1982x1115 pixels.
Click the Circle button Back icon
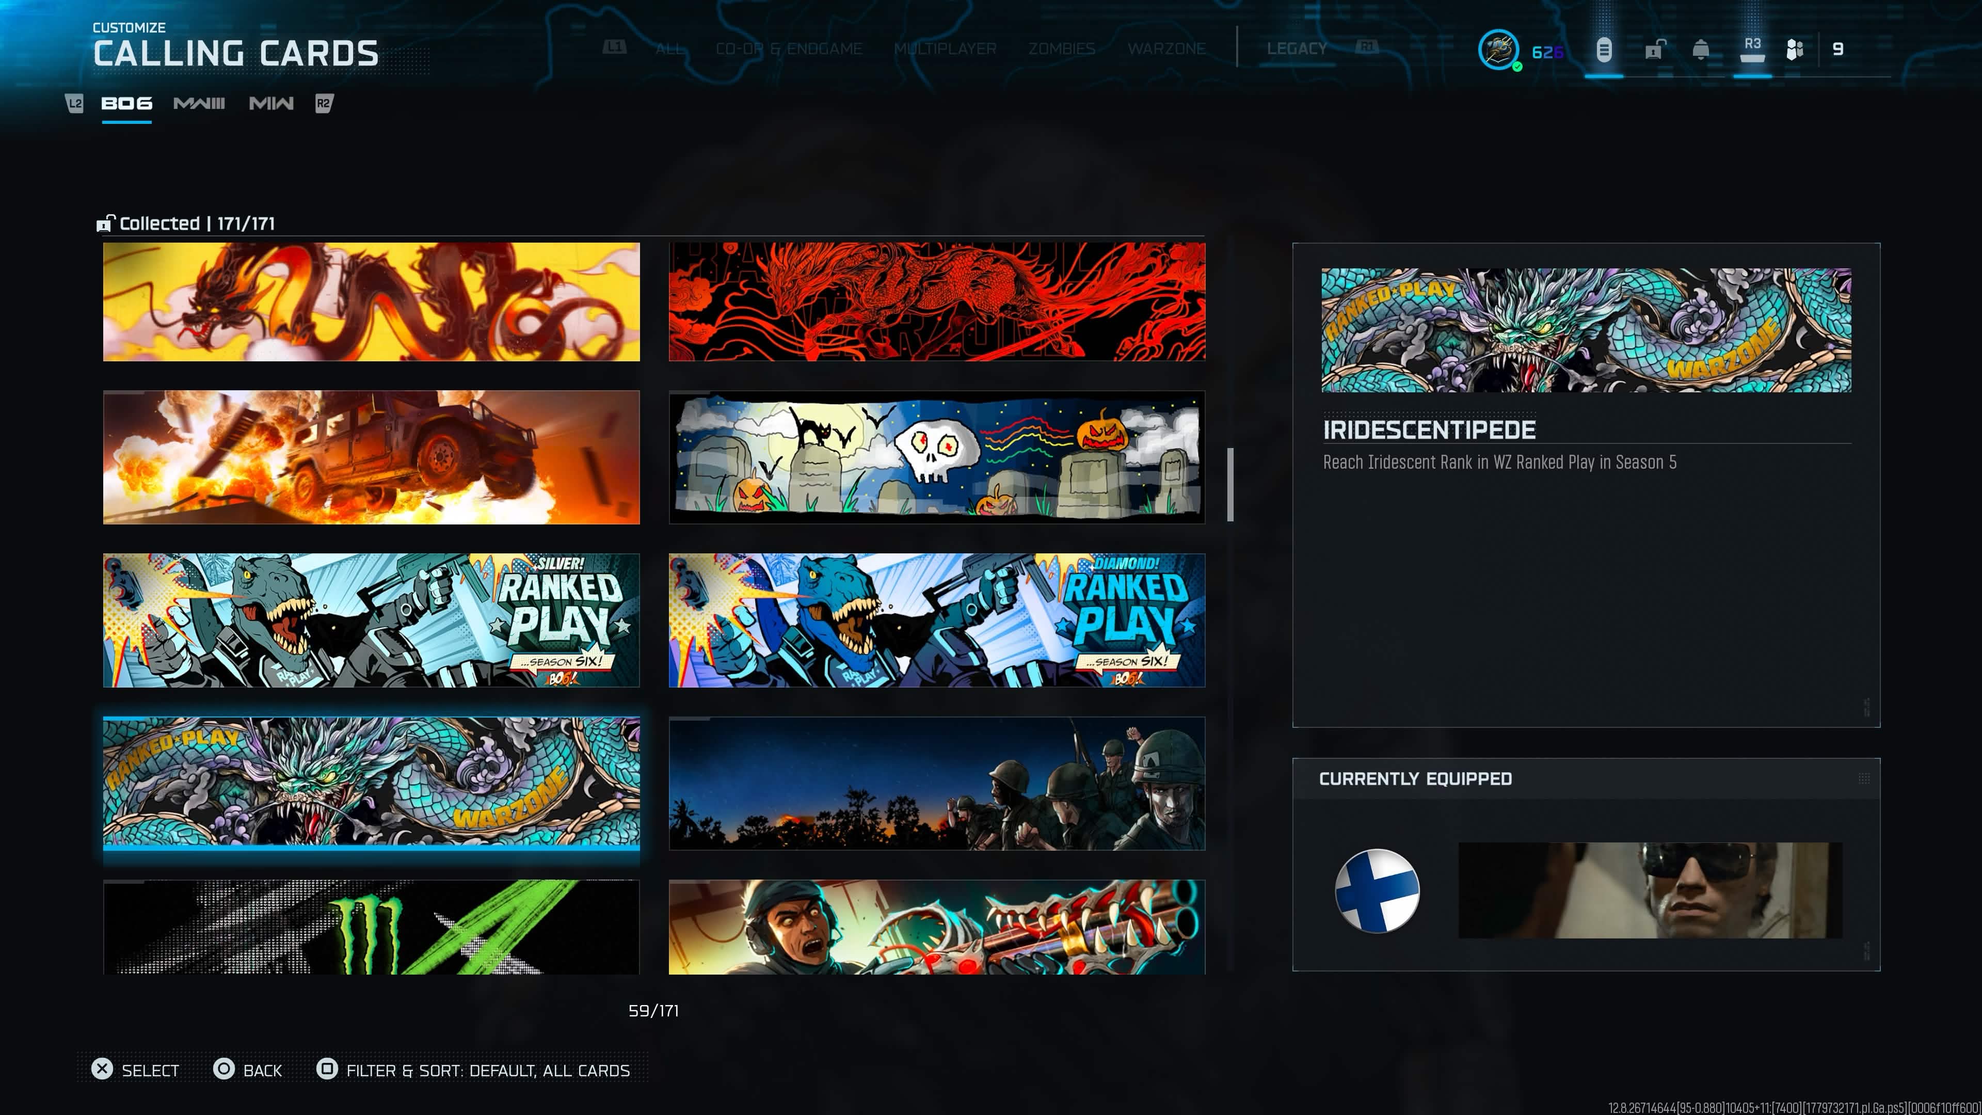point(224,1069)
